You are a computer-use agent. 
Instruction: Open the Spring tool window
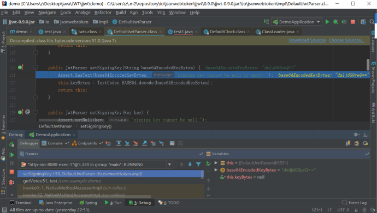tap(88, 203)
